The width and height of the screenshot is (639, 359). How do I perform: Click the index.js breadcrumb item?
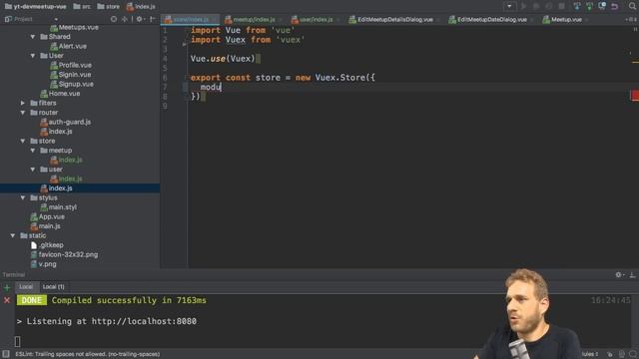click(141, 7)
